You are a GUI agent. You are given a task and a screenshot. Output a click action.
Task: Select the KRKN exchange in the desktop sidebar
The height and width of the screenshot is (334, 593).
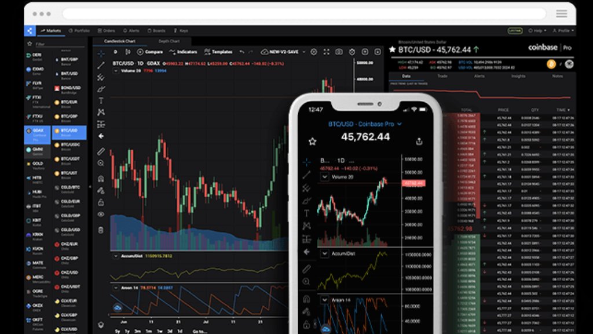pos(37,237)
